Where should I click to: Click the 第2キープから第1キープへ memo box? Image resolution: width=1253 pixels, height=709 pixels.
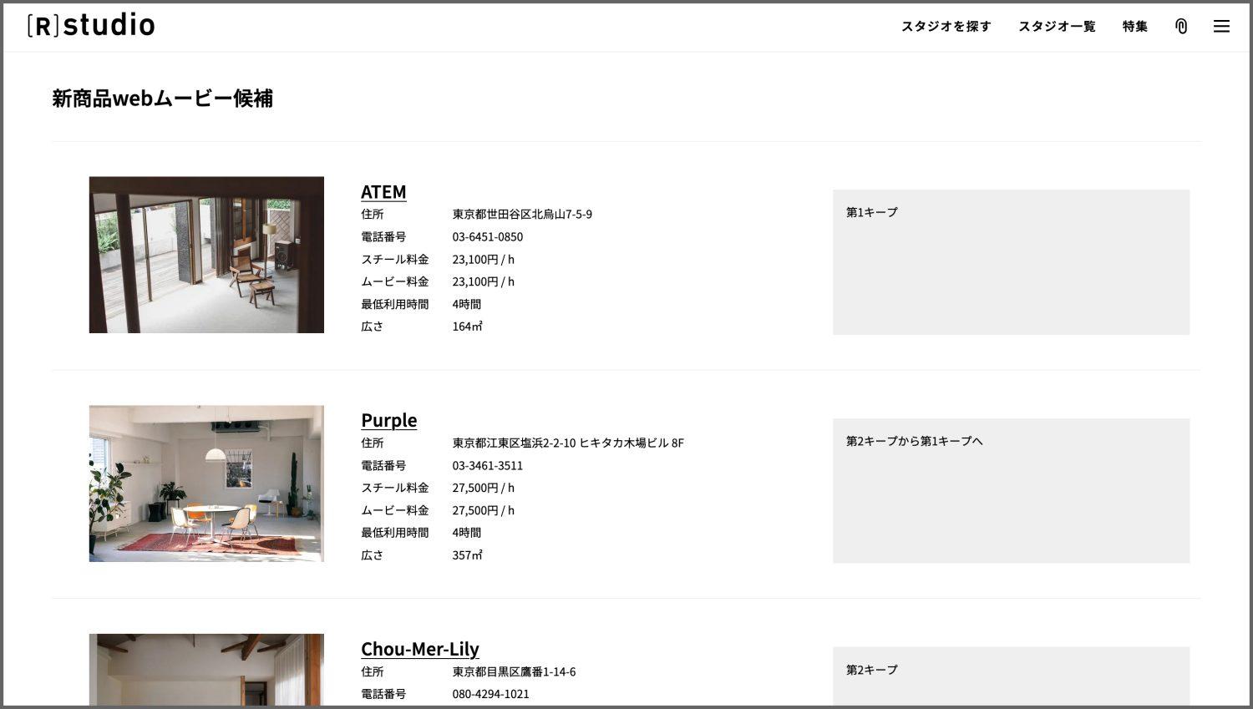tap(1011, 491)
